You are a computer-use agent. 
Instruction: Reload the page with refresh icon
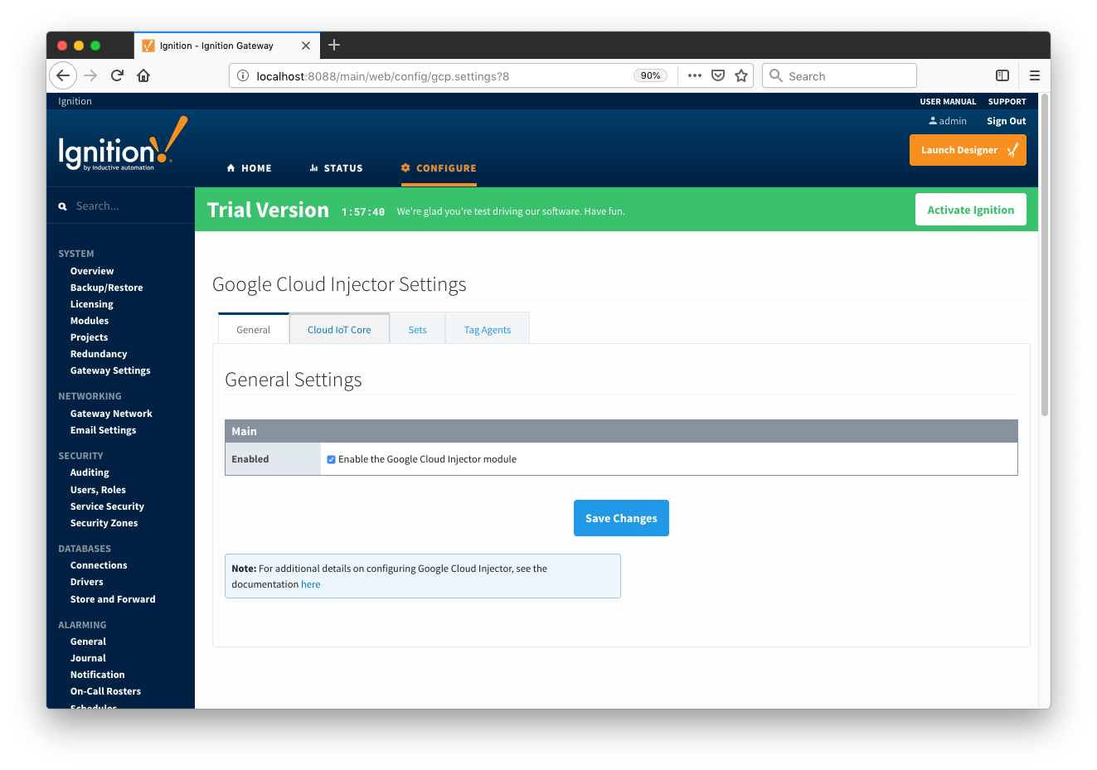point(117,75)
